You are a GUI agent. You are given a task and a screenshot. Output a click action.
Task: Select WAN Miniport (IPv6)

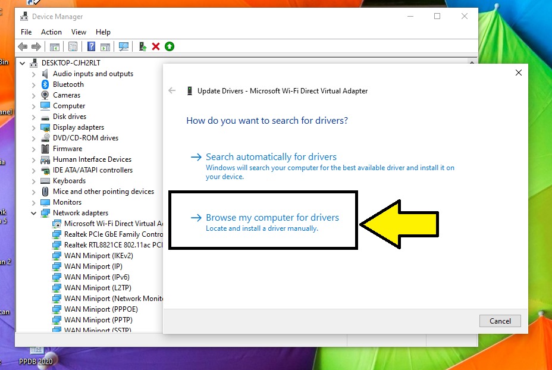click(97, 277)
